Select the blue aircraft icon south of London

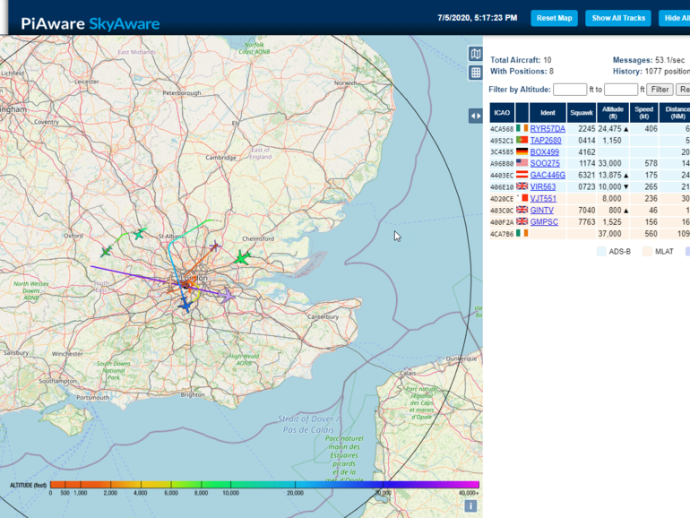(x=185, y=305)
